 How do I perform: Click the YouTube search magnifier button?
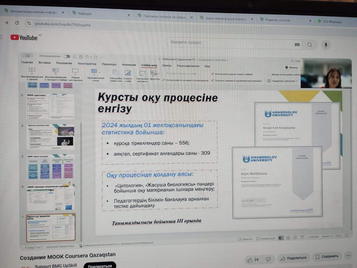click(x=310, y=45)
